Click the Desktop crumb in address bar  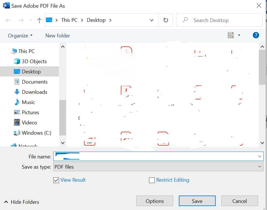pyautogui.click(x=96, y=20)
